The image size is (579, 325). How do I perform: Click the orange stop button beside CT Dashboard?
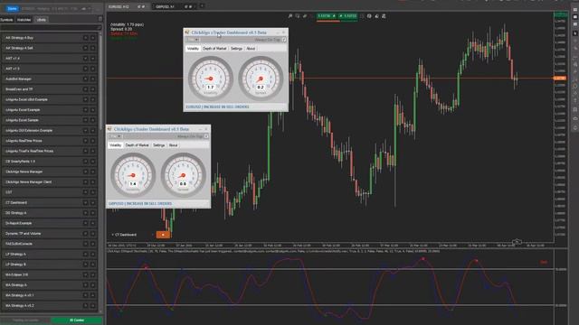point(163,235)
